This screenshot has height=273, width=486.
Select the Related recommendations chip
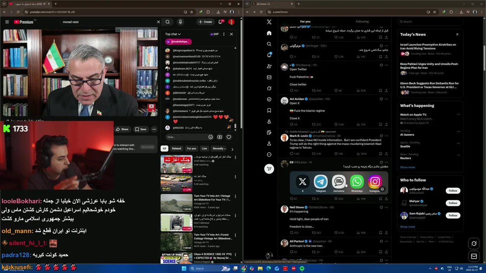click(177, 149)
